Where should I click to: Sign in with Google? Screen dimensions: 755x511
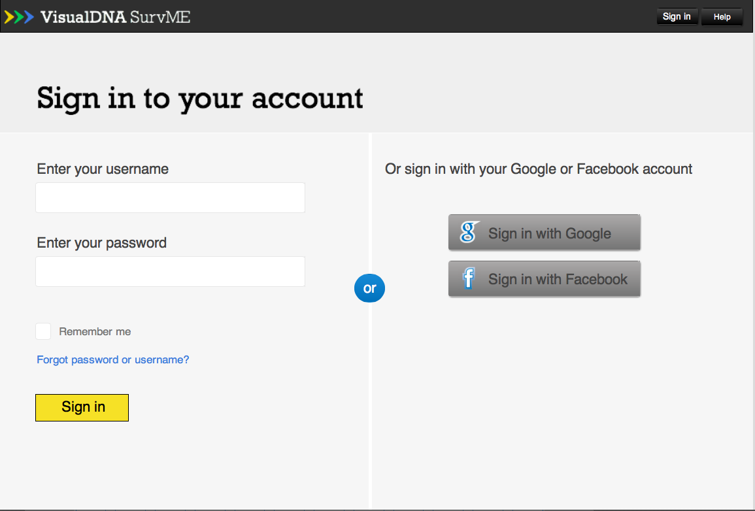[x=544, y=233]
